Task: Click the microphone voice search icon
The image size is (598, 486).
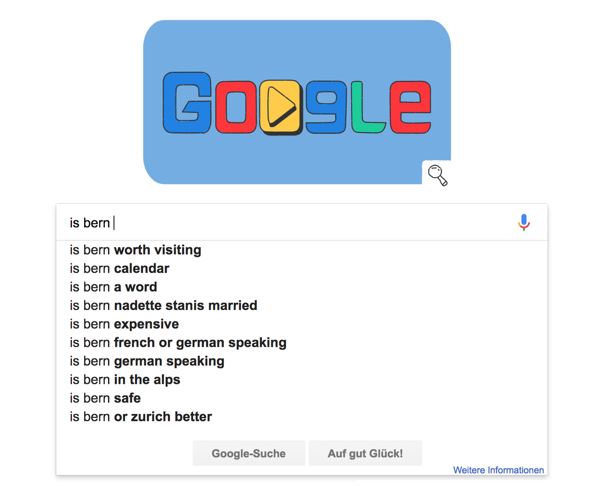Action: [524, 222]
